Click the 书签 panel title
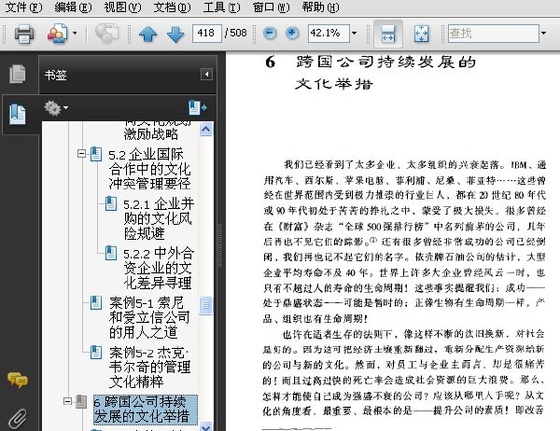Image resolution: width=560 pixels, height=431 pixels. point(56,76)
